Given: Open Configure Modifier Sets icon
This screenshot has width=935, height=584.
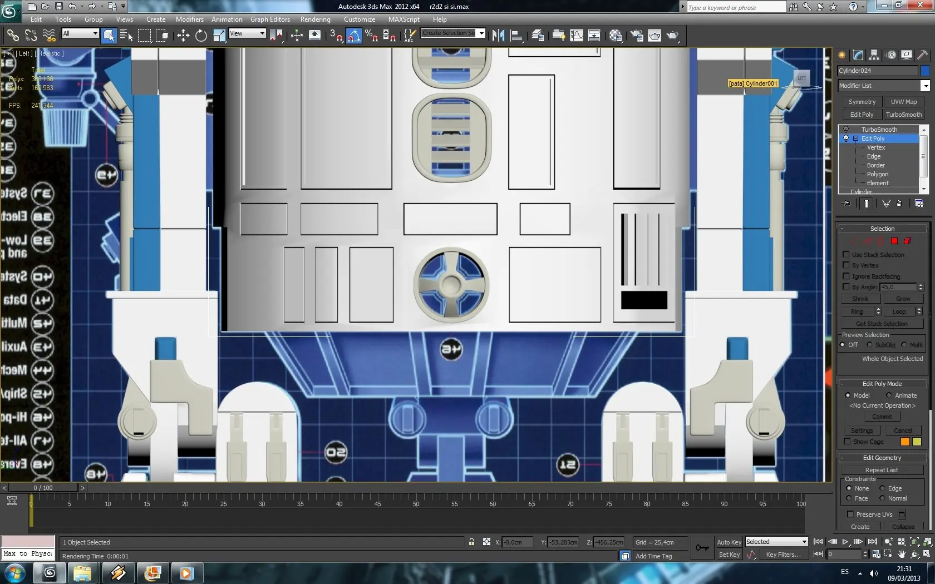Looking at the screenshot, I should (919, 204).
